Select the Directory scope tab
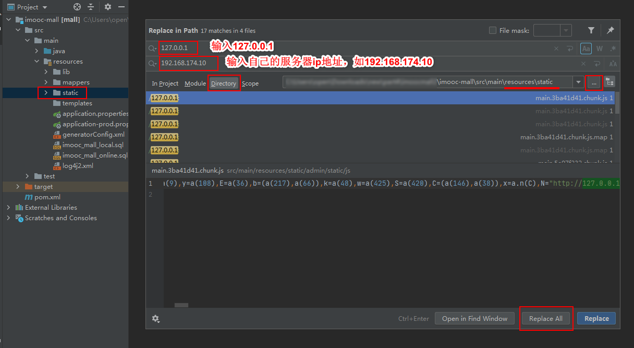Viewport: 634px width, 348px height. (224, 83)
